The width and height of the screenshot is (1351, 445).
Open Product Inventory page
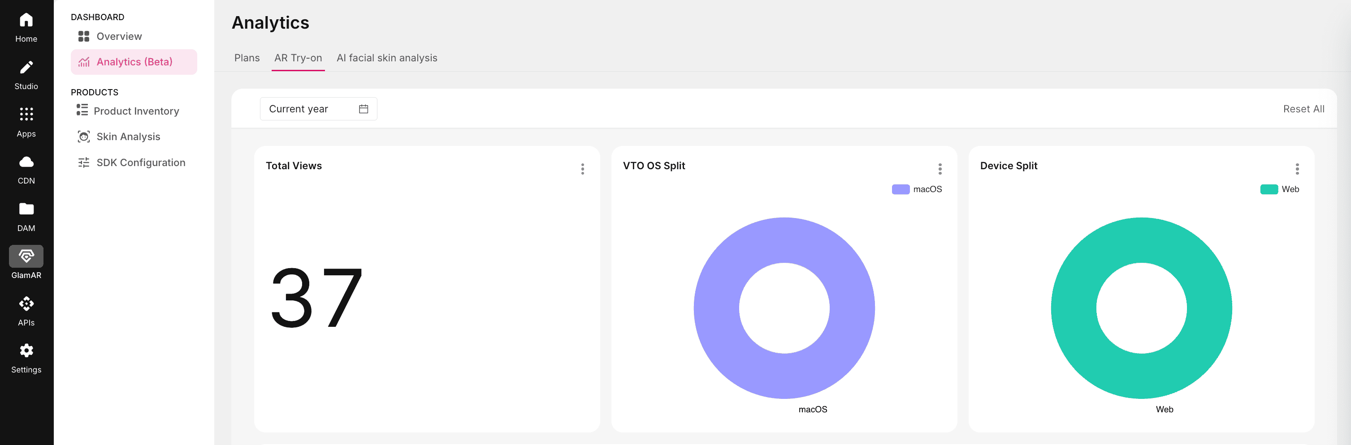(136, 111)
